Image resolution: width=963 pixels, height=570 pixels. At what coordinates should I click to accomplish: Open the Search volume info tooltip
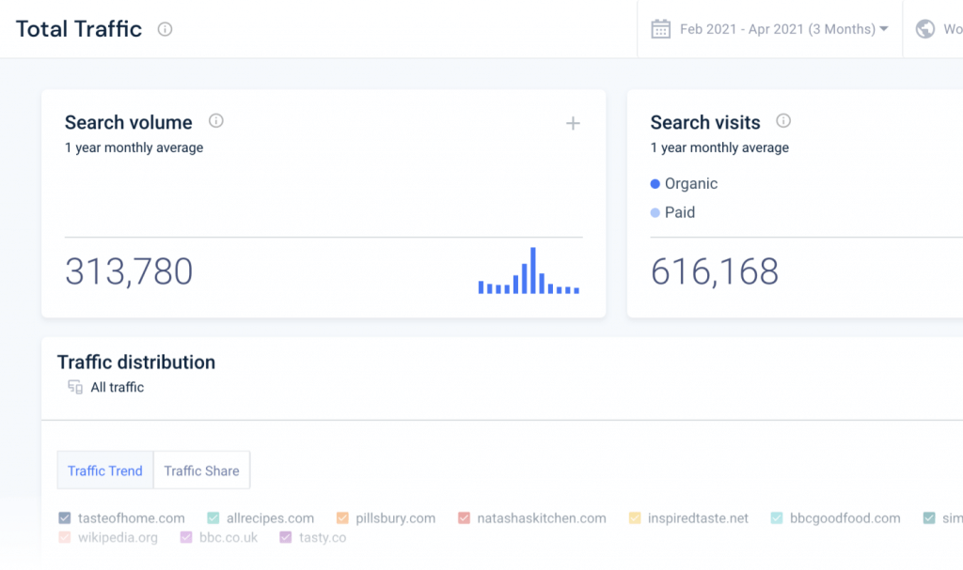pyautogui.click(x=213, y=121)
